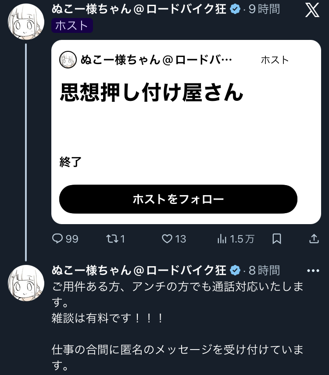
Task: Bookmark the Space post
Action: click(x=277, y=239)
